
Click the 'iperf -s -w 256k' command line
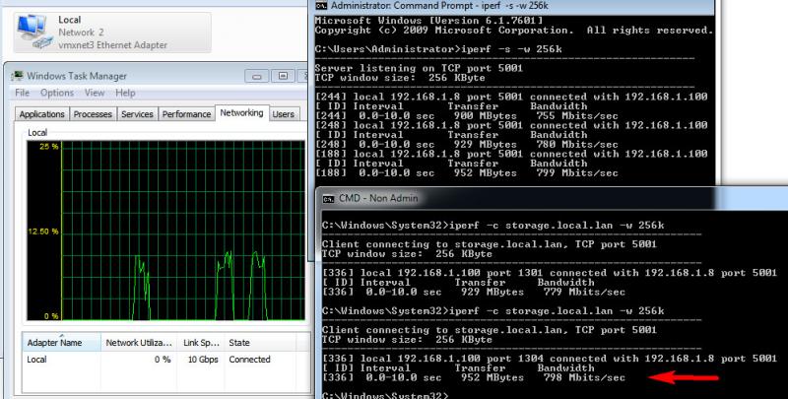tap(438, 49)
